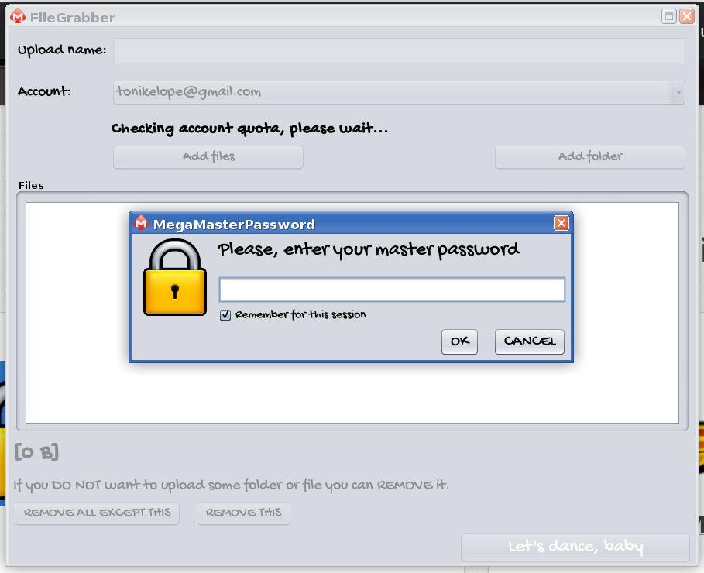Click REMOVE ALL EXCEPT THIS button
The width and height of the screenshot is (704, 573).
pyautogui.click(x=97, y=513)
